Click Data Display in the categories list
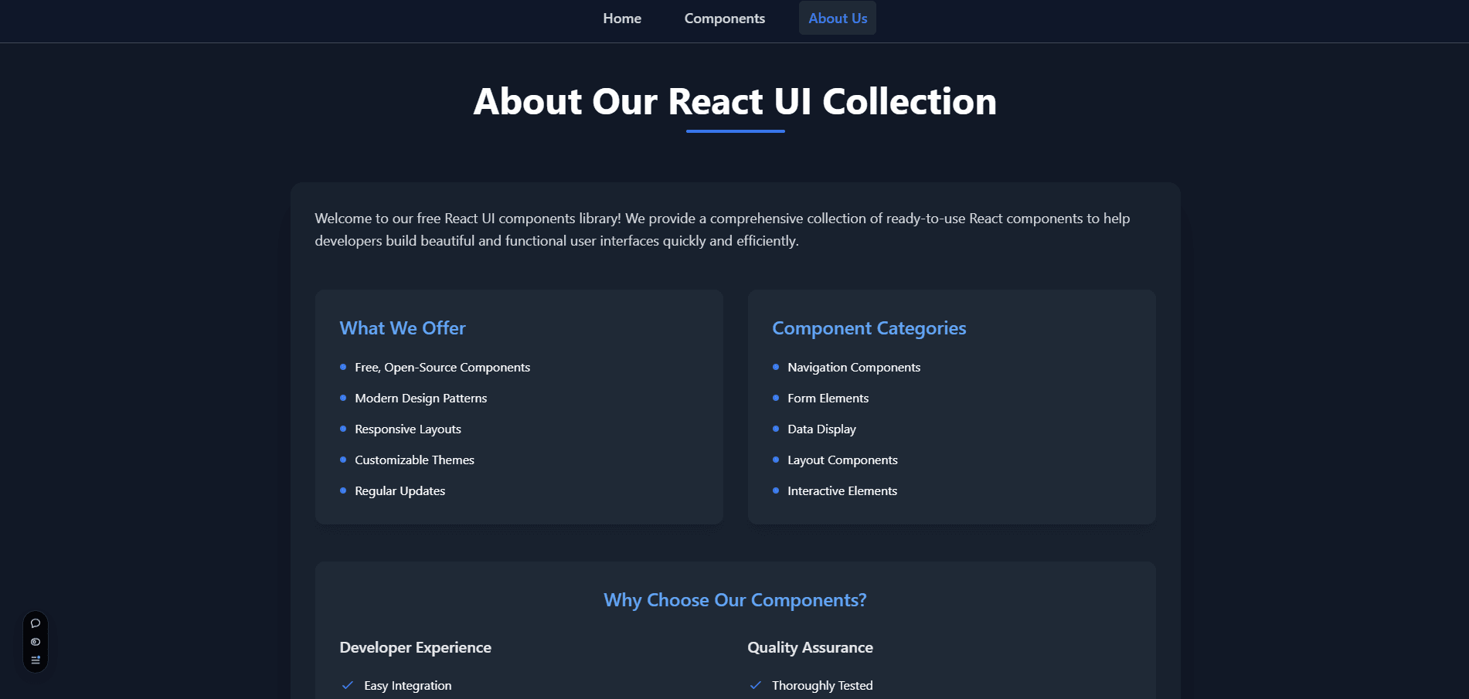The height and width of the screenshot is (699, 1469). point(821,429)
